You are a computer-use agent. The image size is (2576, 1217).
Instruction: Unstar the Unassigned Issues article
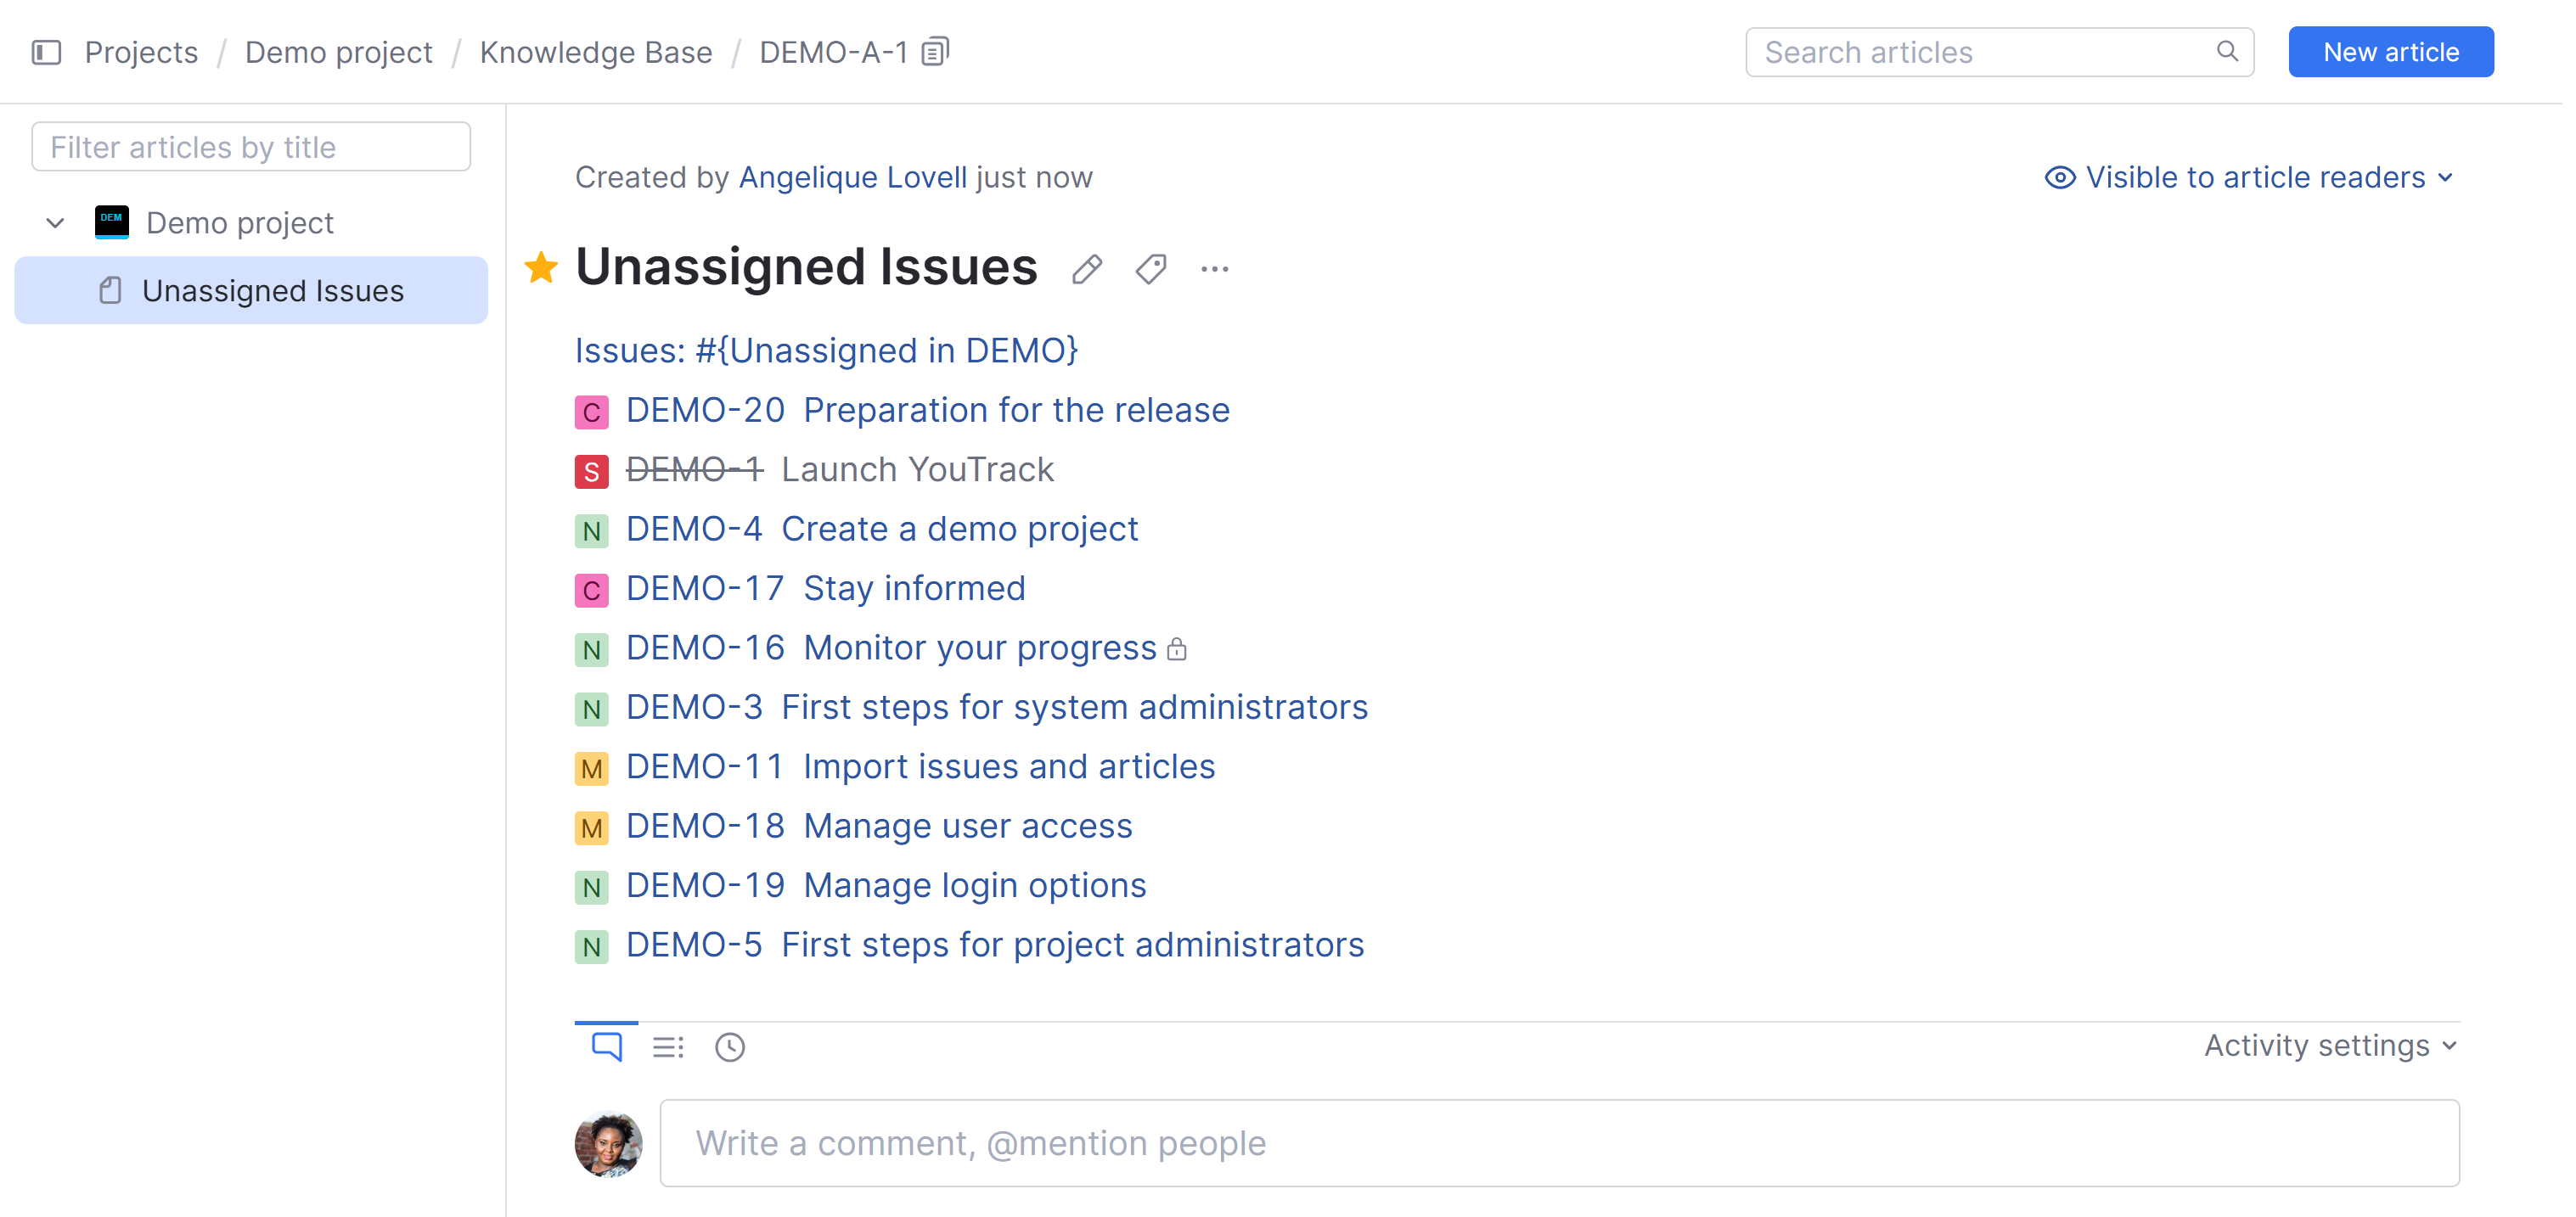click(540, 266)
